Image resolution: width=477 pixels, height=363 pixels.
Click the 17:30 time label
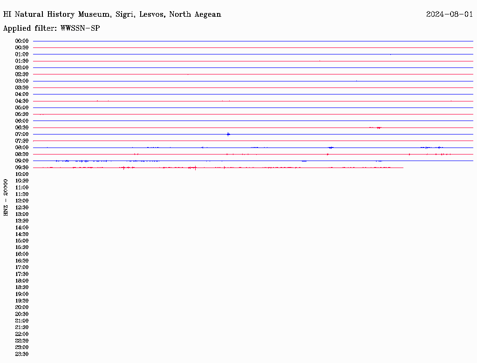click(22, 274)
